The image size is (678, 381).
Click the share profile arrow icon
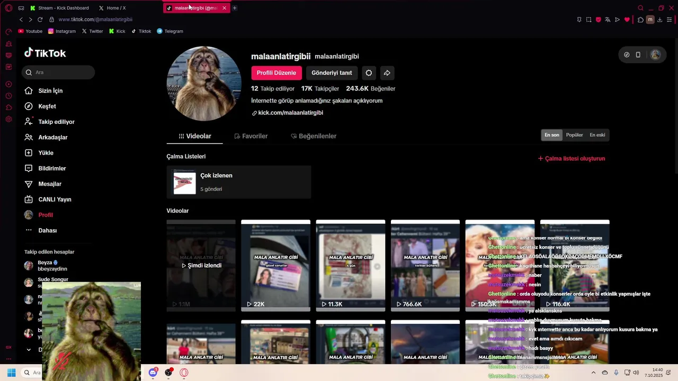click(387, 73)
